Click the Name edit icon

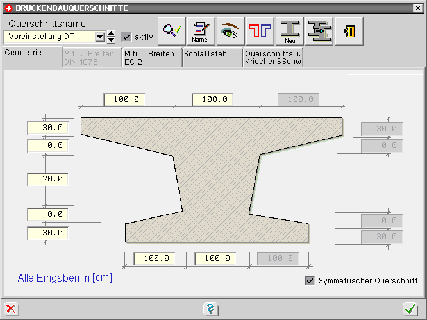(x=199, y=31)
